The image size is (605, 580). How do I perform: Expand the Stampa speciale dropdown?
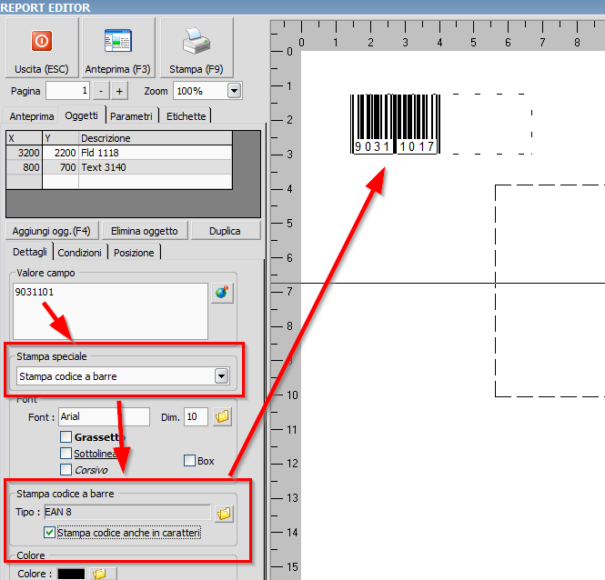pos(221,376)
